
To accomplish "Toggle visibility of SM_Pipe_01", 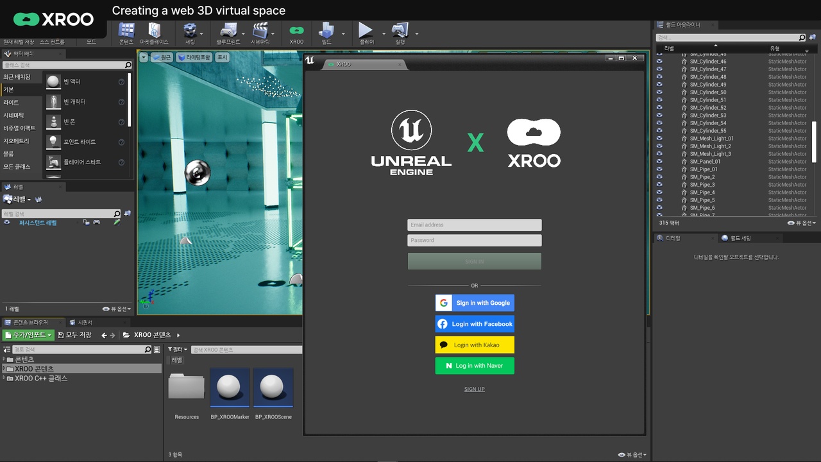I will (x=659, y=169).
